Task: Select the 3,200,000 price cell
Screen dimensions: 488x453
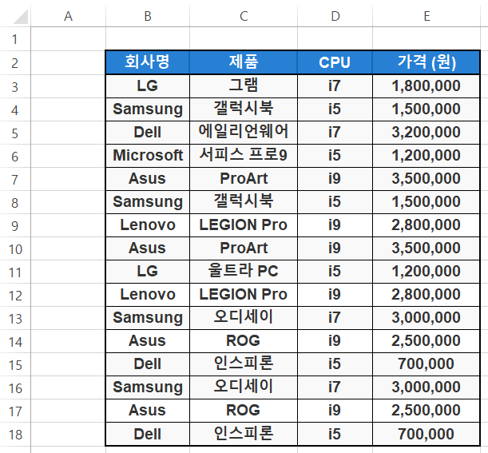Action: 427,133
